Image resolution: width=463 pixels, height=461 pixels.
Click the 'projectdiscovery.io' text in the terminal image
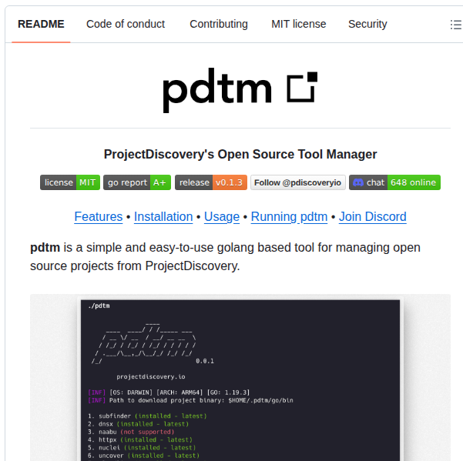pos(151,376)
